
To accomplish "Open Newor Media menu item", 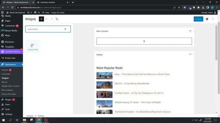I will [11, 30].
